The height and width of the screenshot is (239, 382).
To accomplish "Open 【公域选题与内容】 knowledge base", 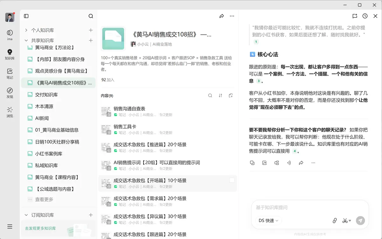I will pyautogui.click(x=58, y=189).
